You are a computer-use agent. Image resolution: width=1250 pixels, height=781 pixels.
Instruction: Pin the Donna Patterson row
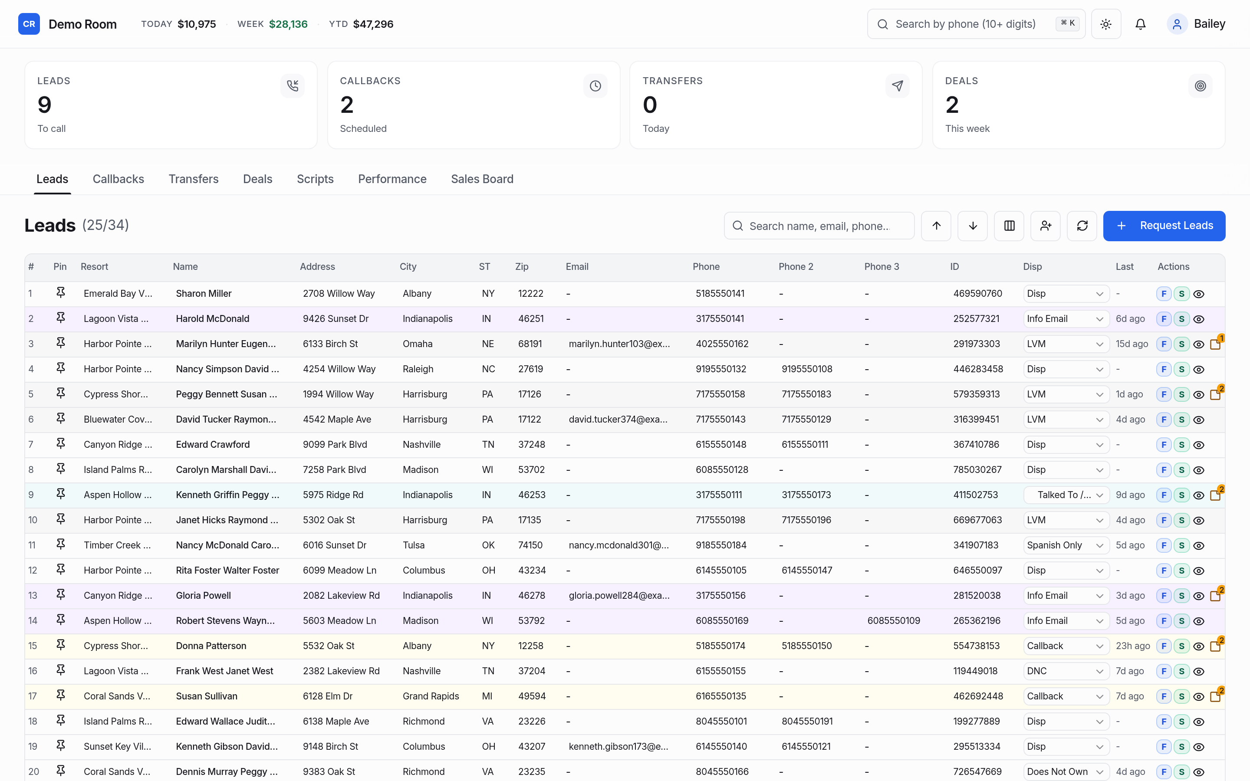60,645
